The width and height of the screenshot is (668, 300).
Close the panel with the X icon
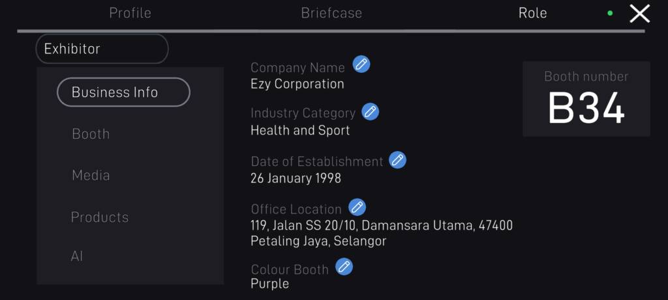coord(639,14)
